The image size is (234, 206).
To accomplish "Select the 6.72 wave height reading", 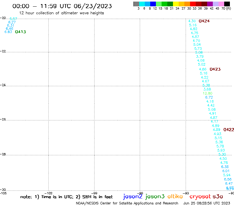I will (209, 97).
